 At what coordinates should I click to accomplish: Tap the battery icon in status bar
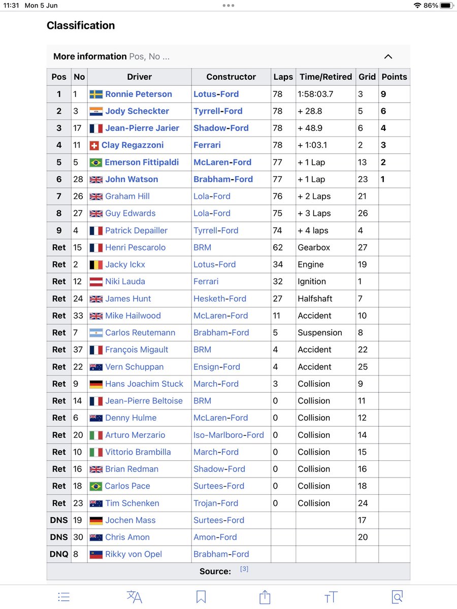coord(446,6)
